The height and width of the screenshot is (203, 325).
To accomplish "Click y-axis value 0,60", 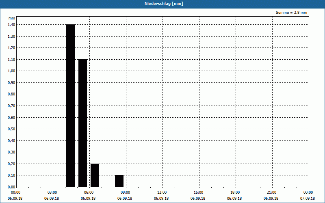I will (x=12, y=117).
